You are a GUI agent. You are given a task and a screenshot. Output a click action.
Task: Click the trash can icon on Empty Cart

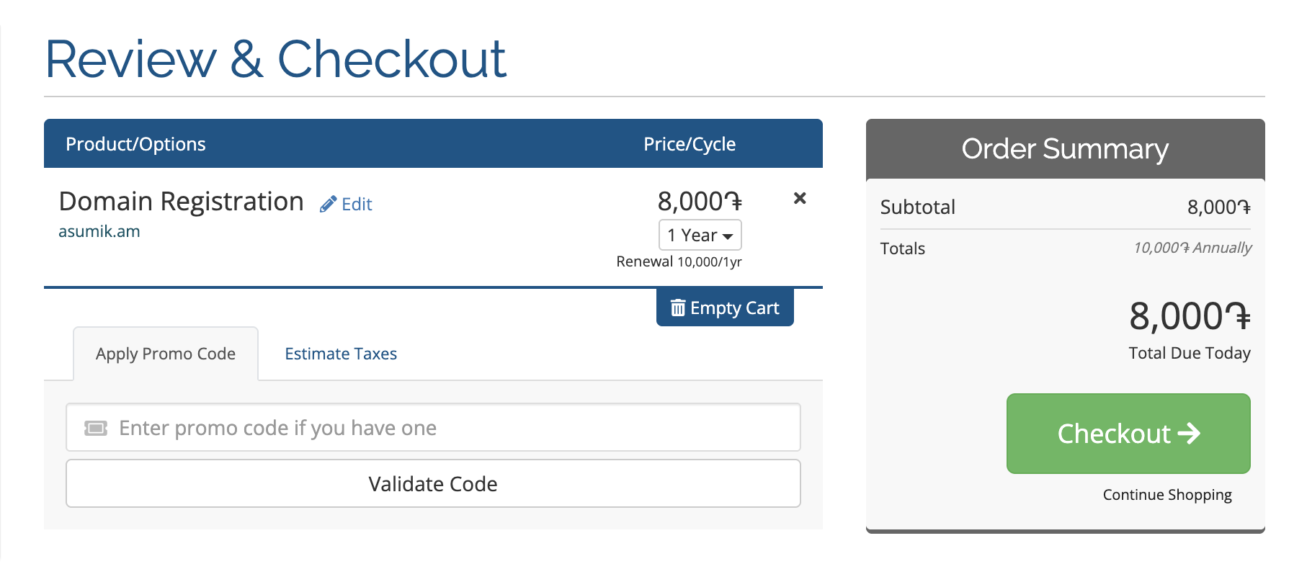coord(678,308)
